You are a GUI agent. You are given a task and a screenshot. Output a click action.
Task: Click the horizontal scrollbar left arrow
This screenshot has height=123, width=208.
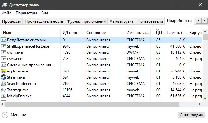pos(2,104)
